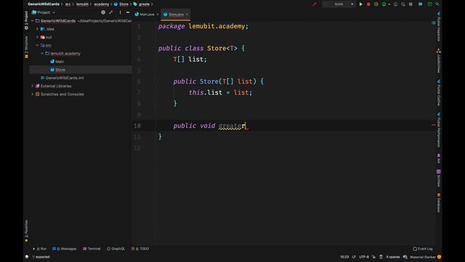This screenshot has height=262, width=465.
Task: Expand External Libraries node
Action: pyautogui.click(x=33, y=86)
